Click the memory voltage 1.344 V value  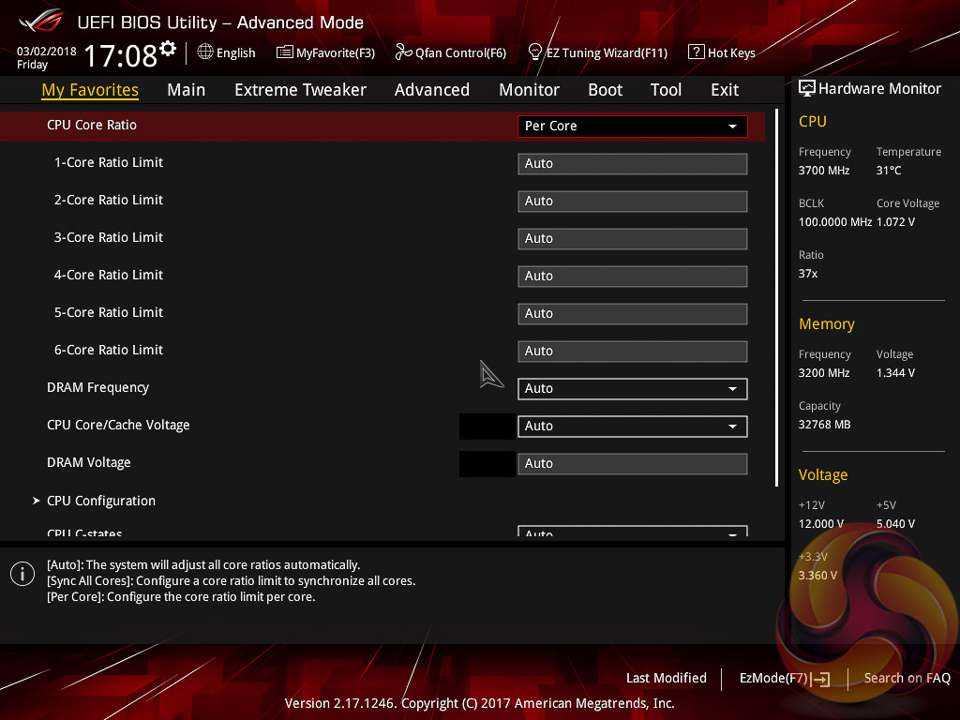(x=895, y=373)
